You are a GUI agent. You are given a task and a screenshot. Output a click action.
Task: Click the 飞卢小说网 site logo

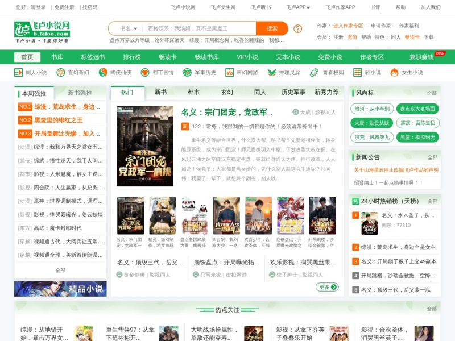[x=42, y=32]
